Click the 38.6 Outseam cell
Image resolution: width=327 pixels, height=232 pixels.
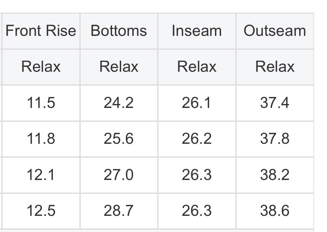[x=275, y=211]
